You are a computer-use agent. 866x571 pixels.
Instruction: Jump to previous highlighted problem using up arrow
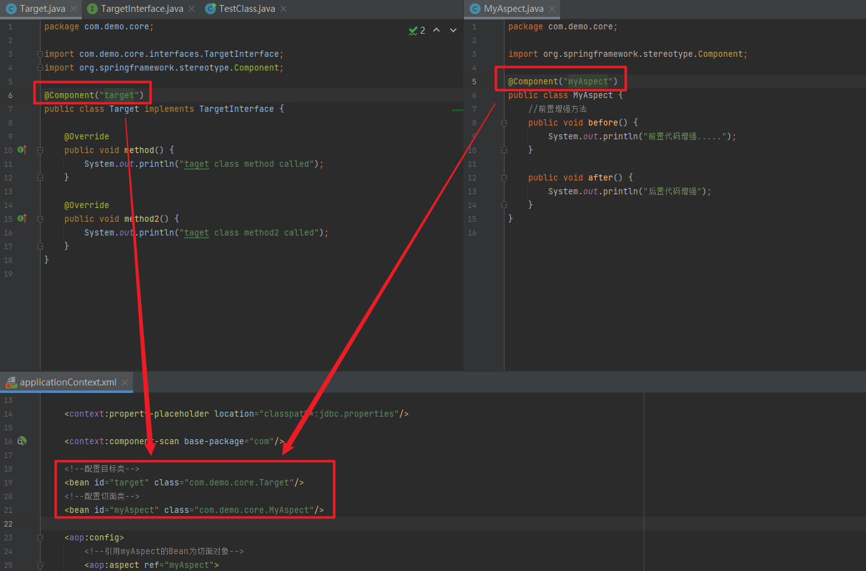[x=436, y=30]
